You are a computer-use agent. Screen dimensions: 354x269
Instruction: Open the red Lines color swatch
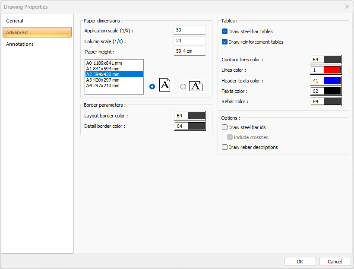tap(332, 70)
